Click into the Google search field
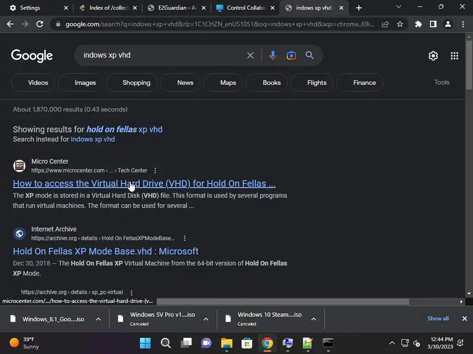473x354 pixels. (x=163, y=55)
